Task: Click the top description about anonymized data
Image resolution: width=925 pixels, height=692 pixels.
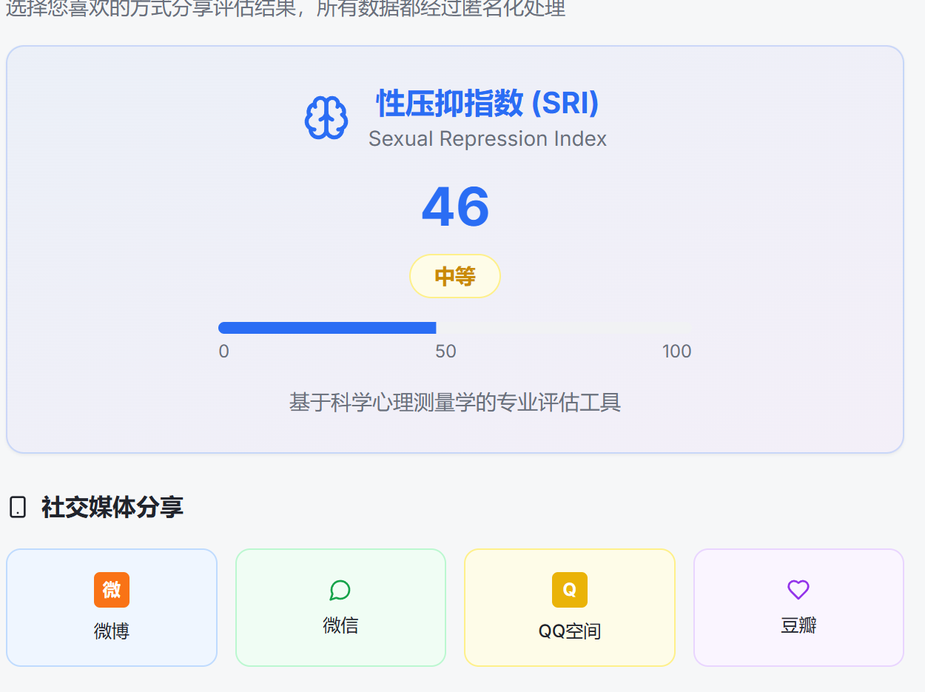Action: pos(286,8)
